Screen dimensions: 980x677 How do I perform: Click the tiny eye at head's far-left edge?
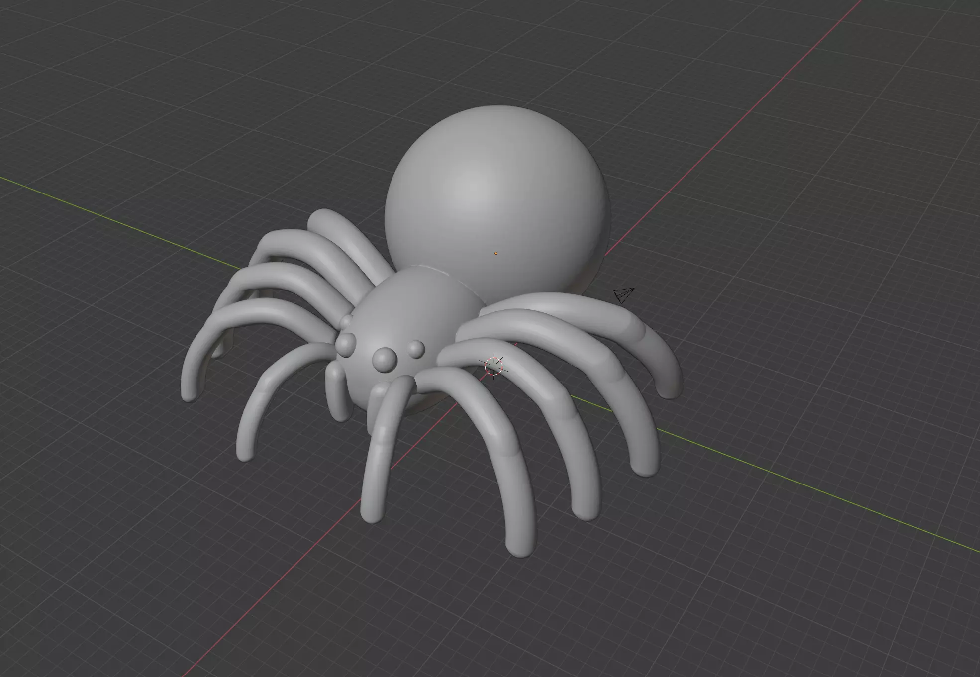345,322
